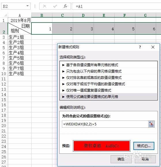Click cell E2 containing 4
Viewport: 161px width, 167px height.
104,28
